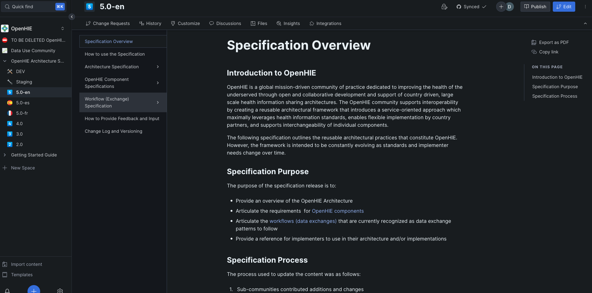
Task: Expand Architecture Specification subpages
Action: point(158,67)
